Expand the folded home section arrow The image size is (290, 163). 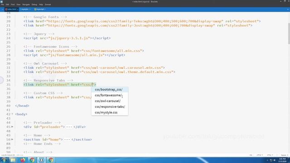coord(12,139)
